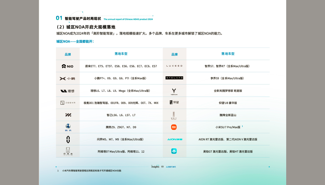Click the WEY brand logo

coord(174,116)
